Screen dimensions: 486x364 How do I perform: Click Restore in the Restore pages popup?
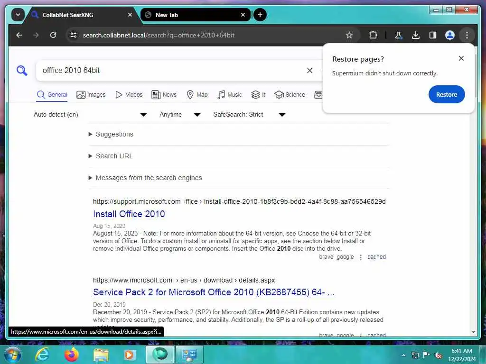(447, 94)
